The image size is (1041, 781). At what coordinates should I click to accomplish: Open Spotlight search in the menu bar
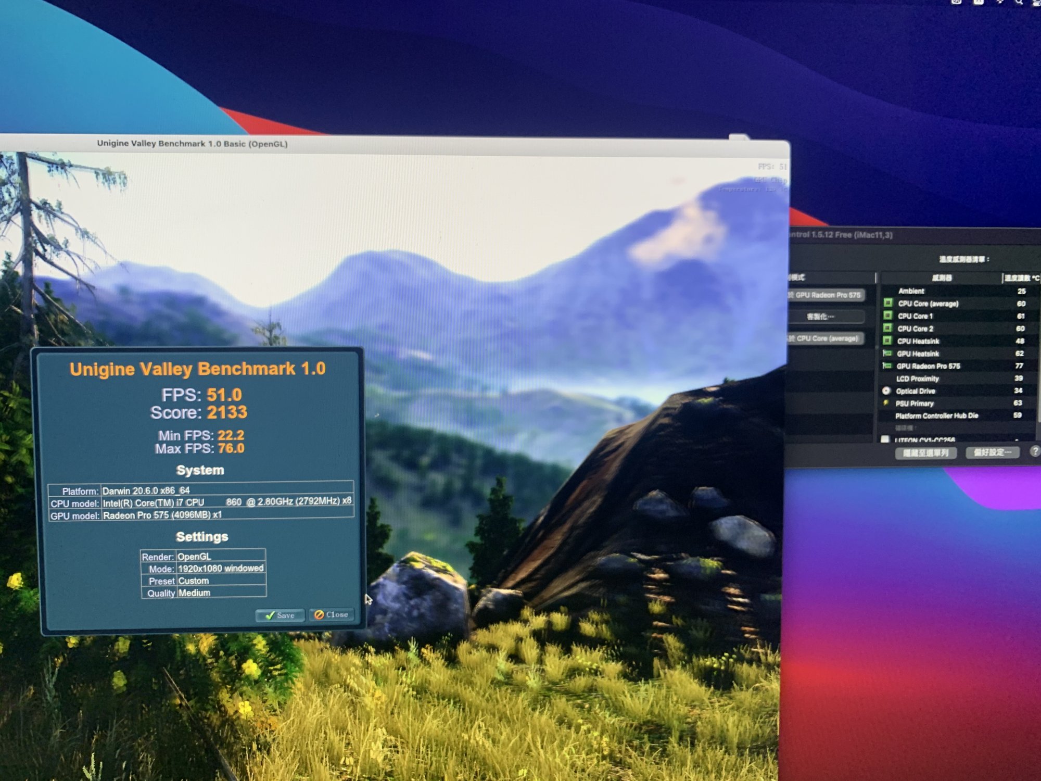tap(1019, 2)
